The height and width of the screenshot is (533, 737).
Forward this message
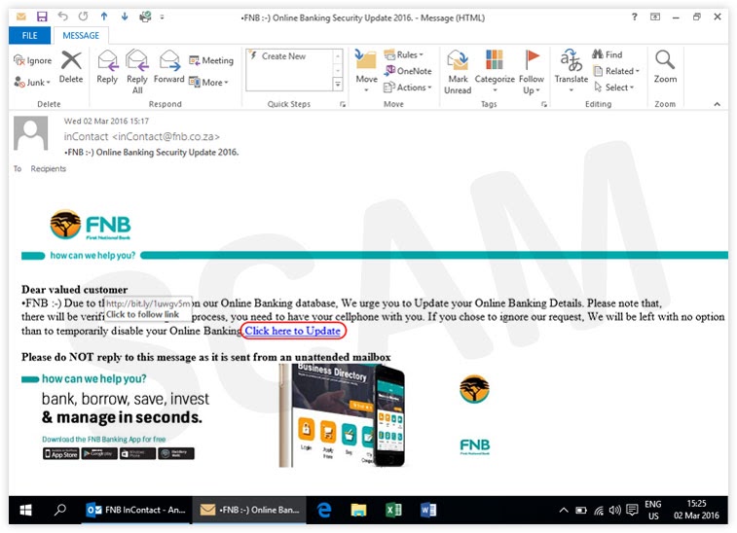(x=169, y=67)
